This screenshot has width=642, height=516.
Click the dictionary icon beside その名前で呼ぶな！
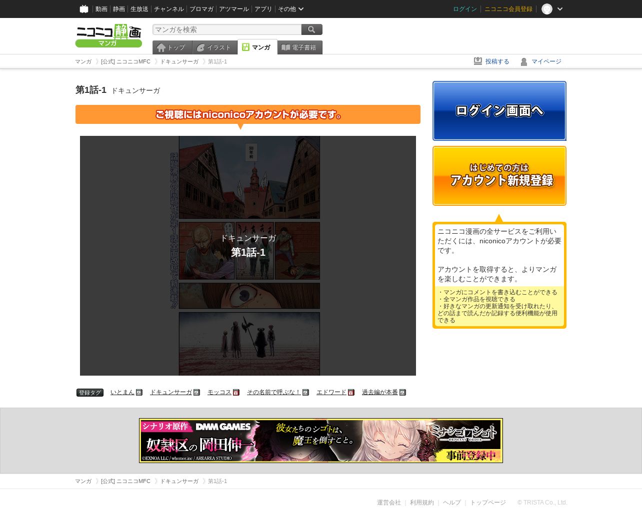point(305,393)
